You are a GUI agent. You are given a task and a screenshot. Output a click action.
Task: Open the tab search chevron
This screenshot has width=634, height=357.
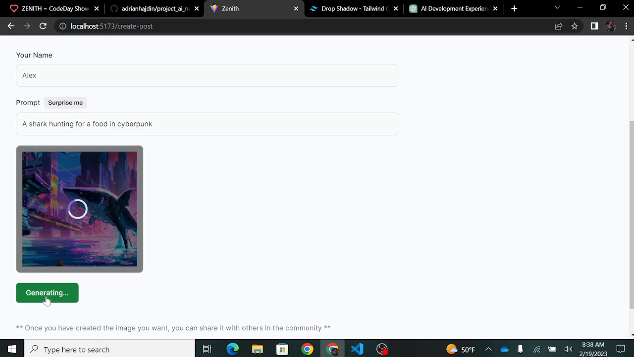pos(557,7)
